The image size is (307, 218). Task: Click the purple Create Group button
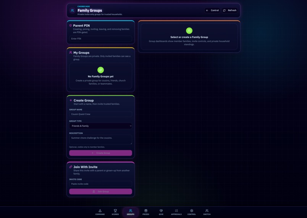pos(100,153)
